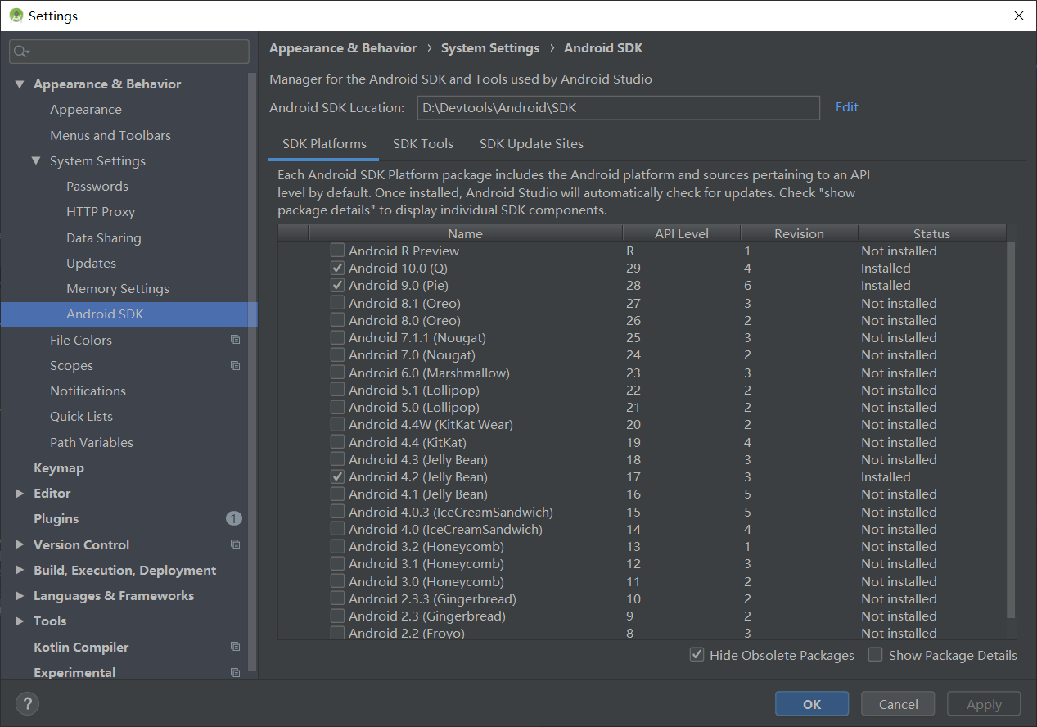This screenshot has height=727, width=1037.
Task: Click the icon beside Scopes entry
Action: 235,365
